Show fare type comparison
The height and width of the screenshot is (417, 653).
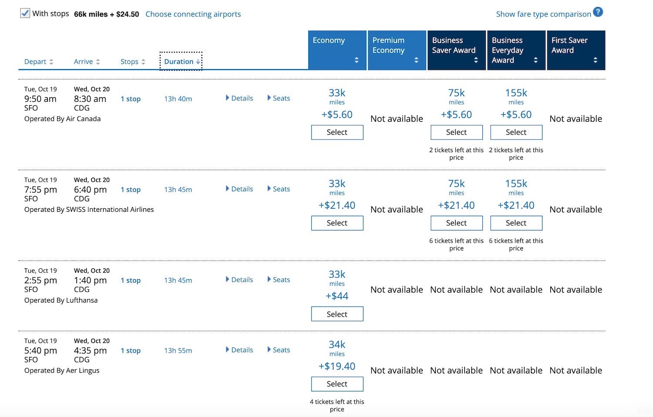544,14
